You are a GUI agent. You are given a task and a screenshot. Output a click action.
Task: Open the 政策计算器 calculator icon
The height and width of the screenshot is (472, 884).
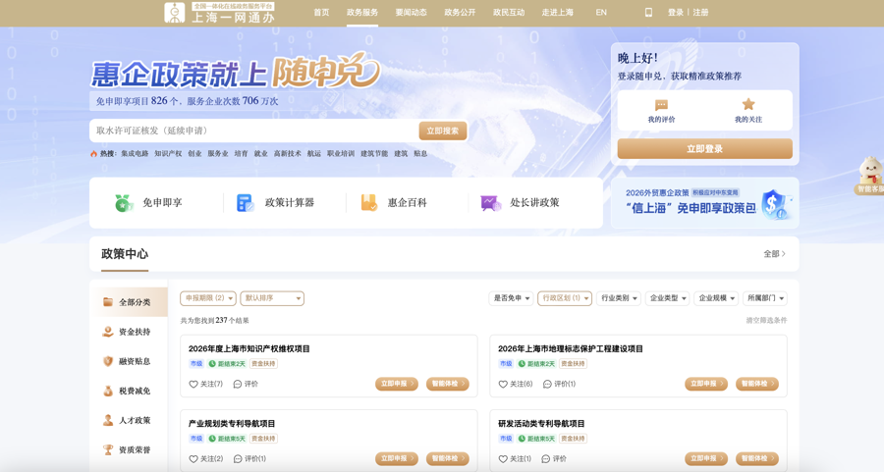(x=246, y=203)
